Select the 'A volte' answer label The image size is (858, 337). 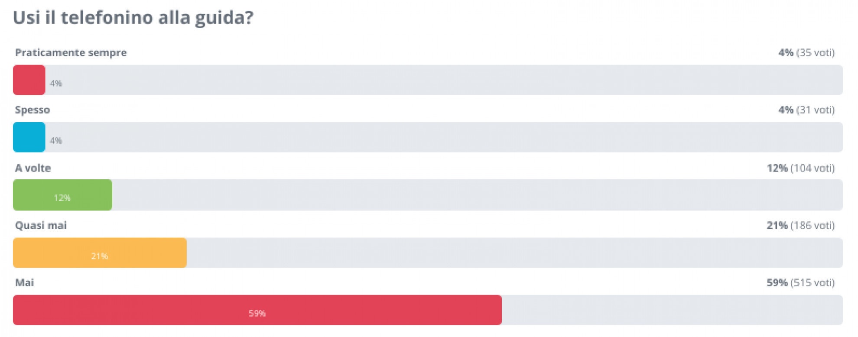(x=33, y=168)
